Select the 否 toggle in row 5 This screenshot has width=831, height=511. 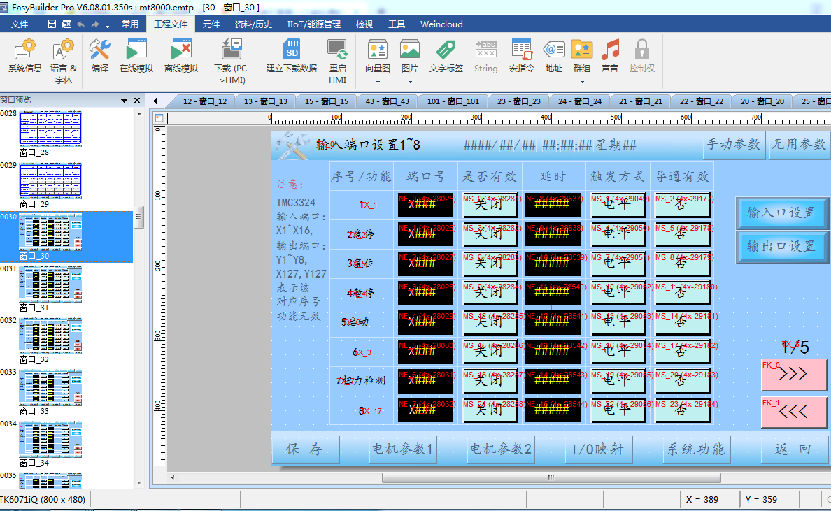pyautogui.click(x=681, y=322)
